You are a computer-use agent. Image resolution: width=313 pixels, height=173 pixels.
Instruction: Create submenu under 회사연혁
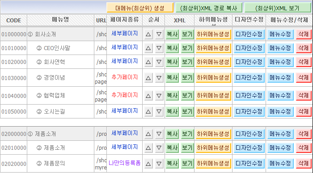(213, 62)
